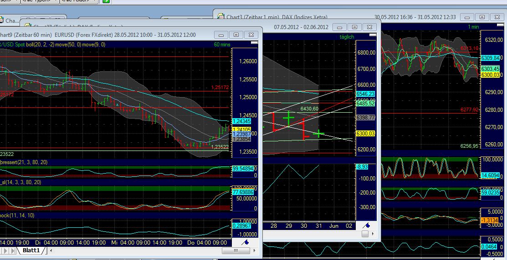Click the 99,54894 bressert value tag

243,168
